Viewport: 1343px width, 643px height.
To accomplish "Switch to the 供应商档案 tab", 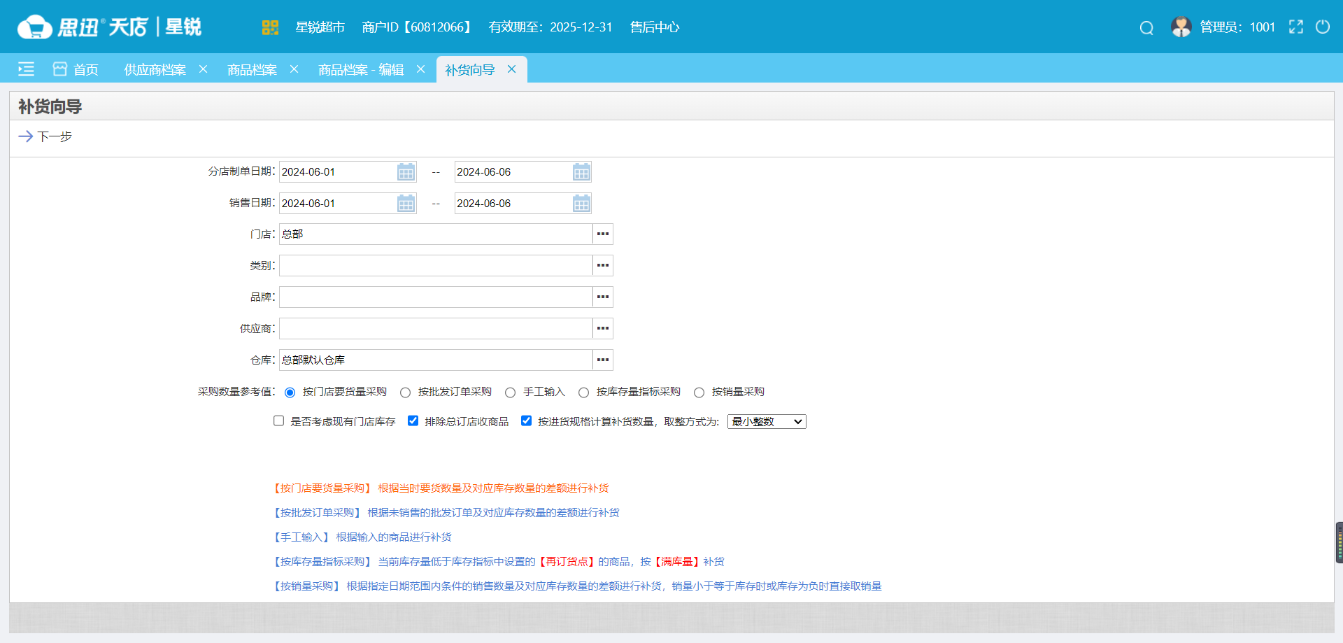I will pos(155,69).
